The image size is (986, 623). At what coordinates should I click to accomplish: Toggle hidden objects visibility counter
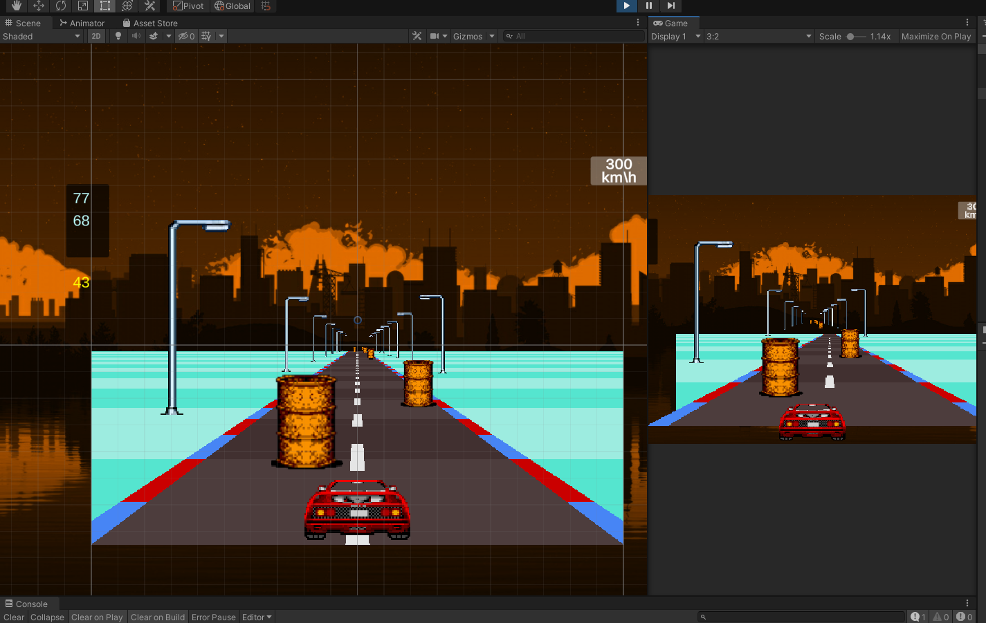tap(186, 36)
